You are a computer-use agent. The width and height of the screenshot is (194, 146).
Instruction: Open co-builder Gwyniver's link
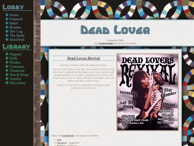coord(62,143)
